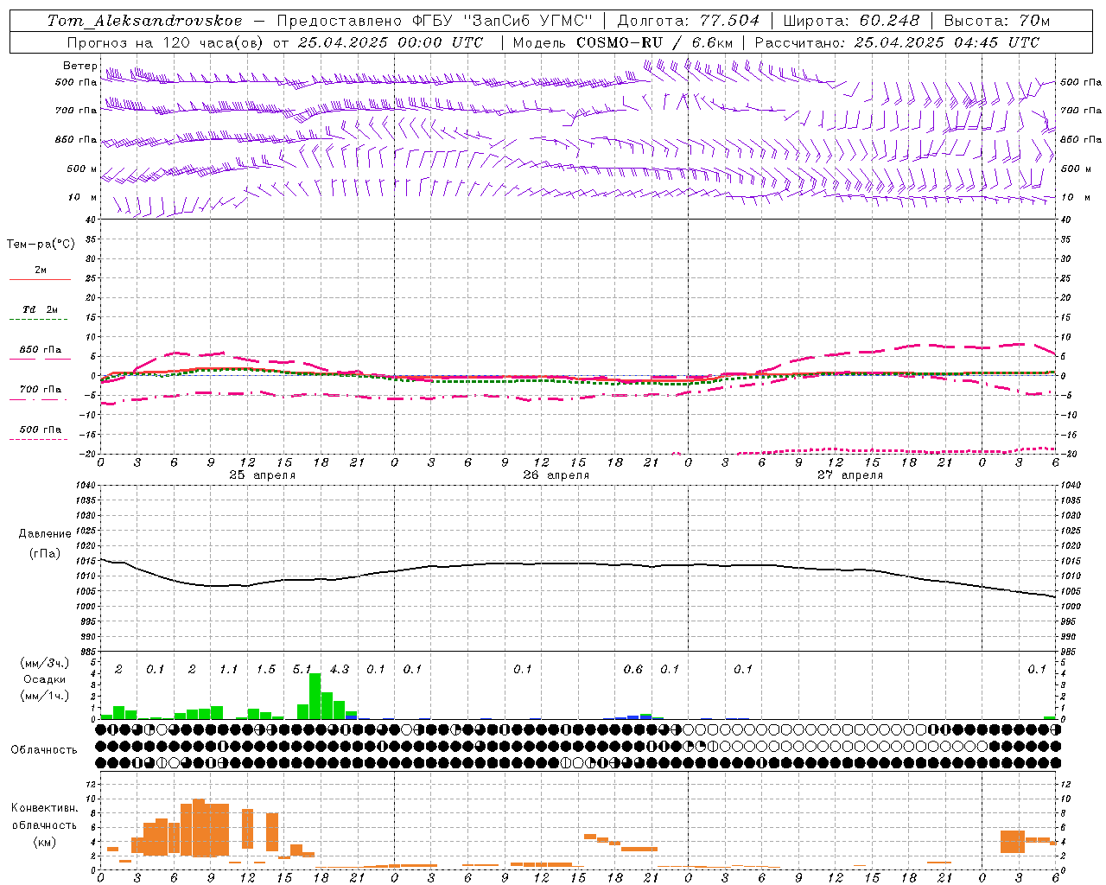Click the Конвективн. облачность label

click(x=44, y=817)
